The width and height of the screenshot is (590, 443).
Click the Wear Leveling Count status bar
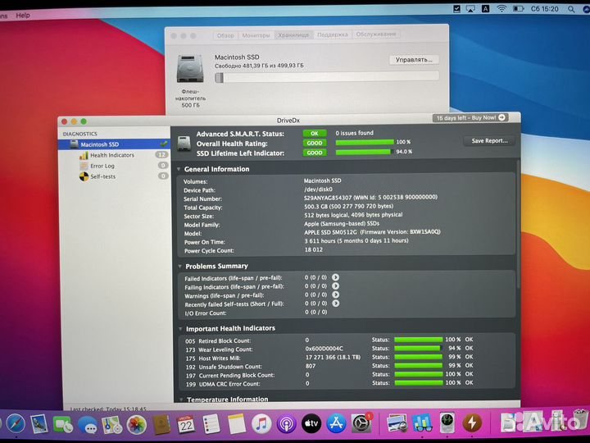pos(419,349)
